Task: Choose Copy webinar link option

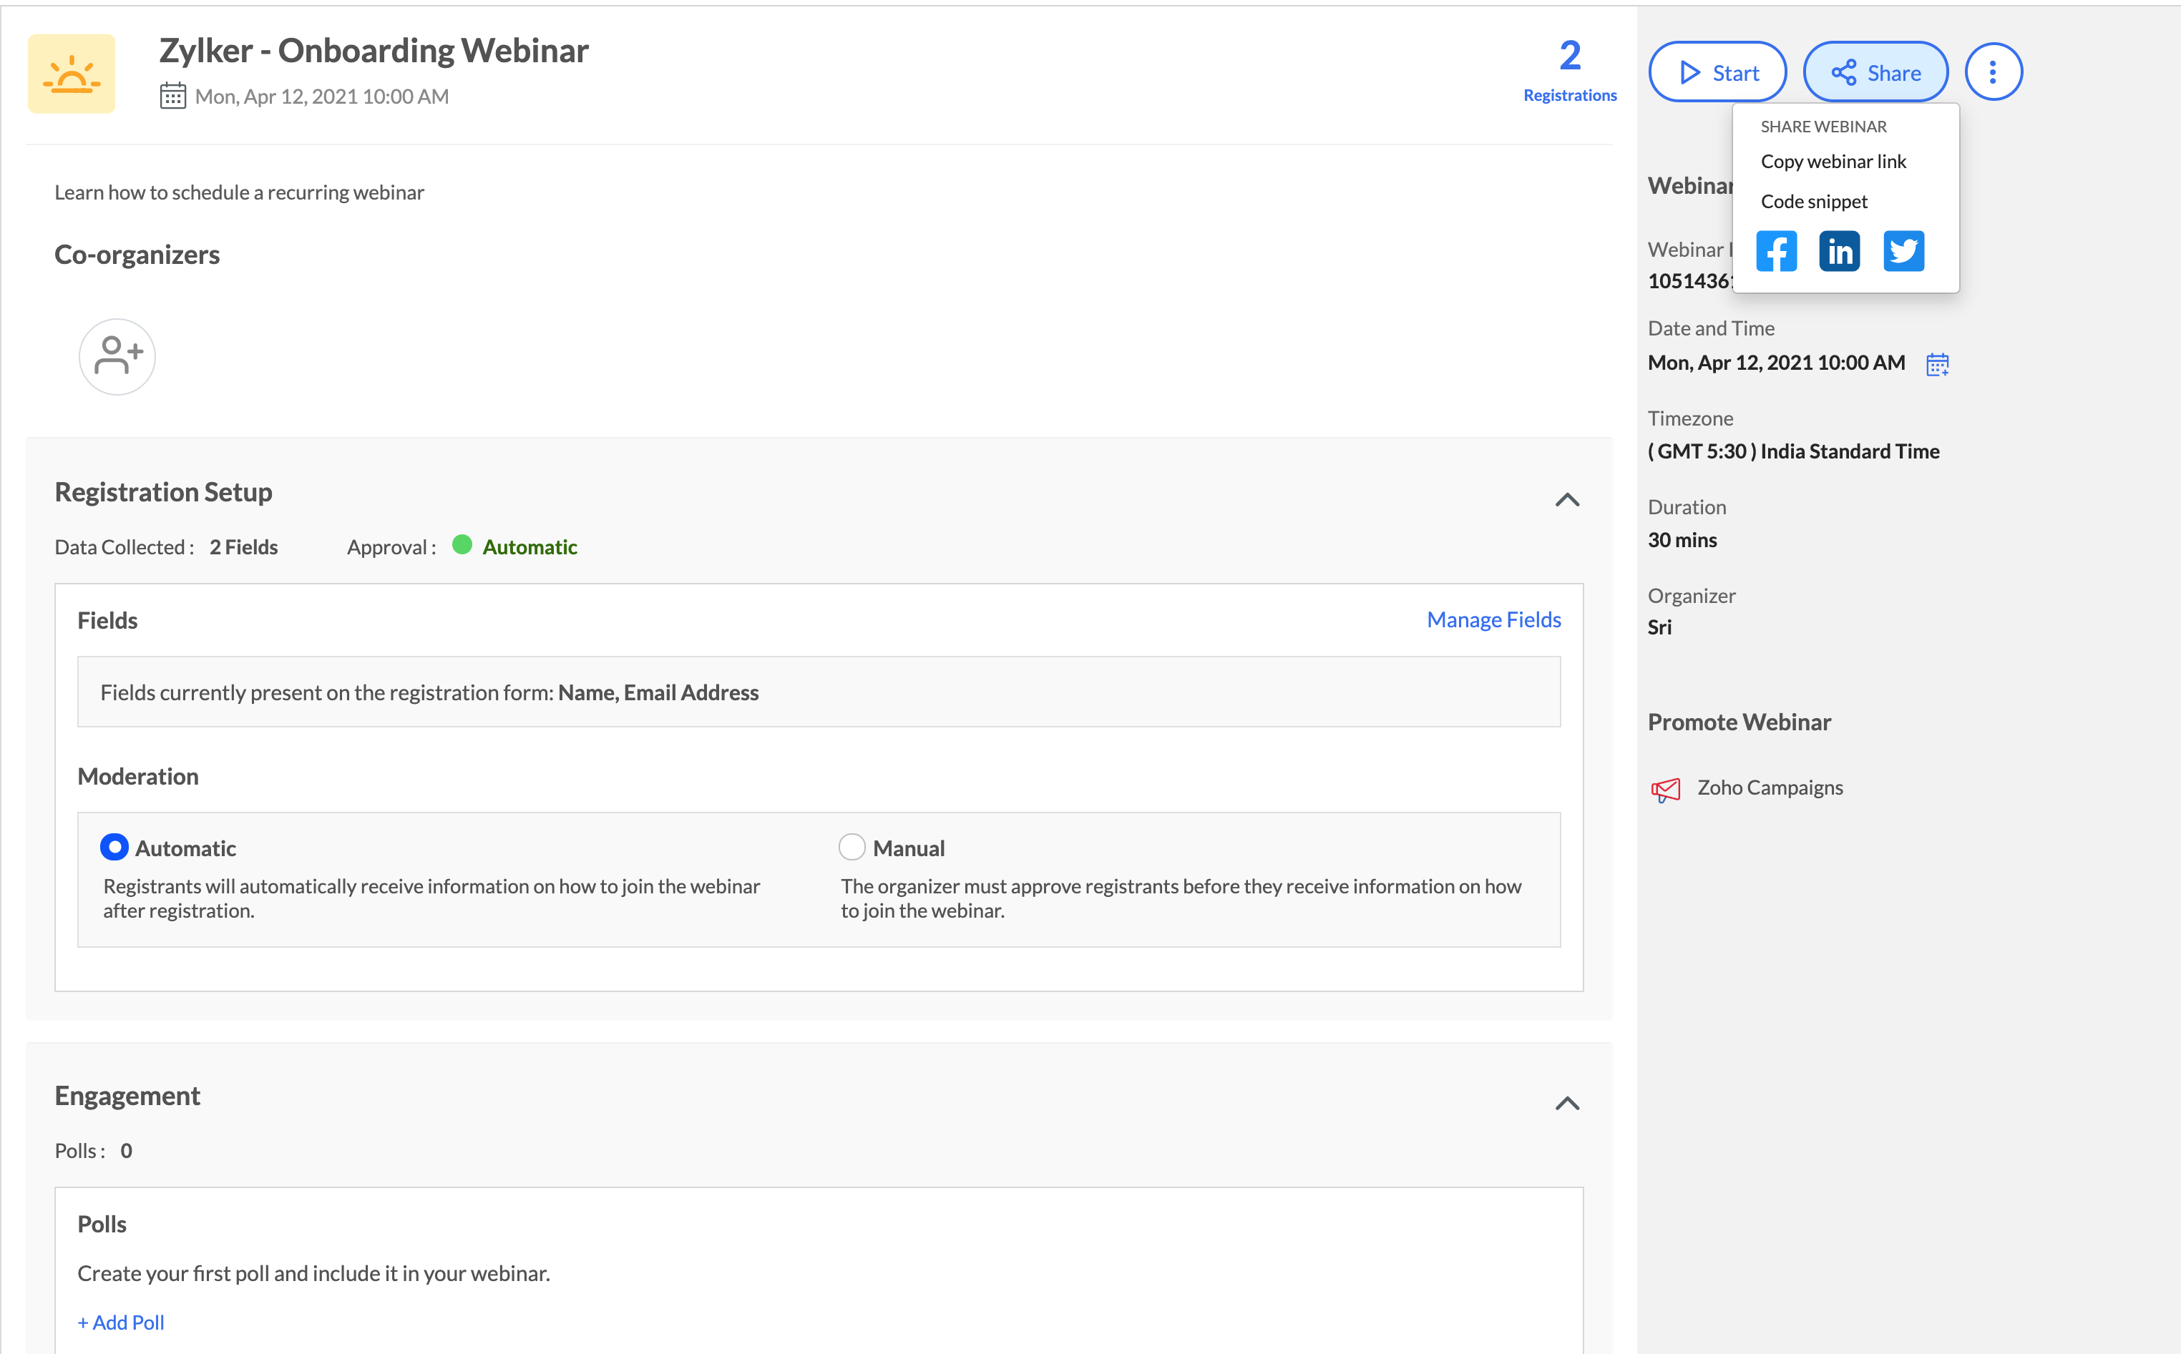Action: click(x=1833, y=161)
